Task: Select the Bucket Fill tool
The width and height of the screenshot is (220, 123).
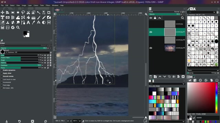Action: (x=28, y=17)
